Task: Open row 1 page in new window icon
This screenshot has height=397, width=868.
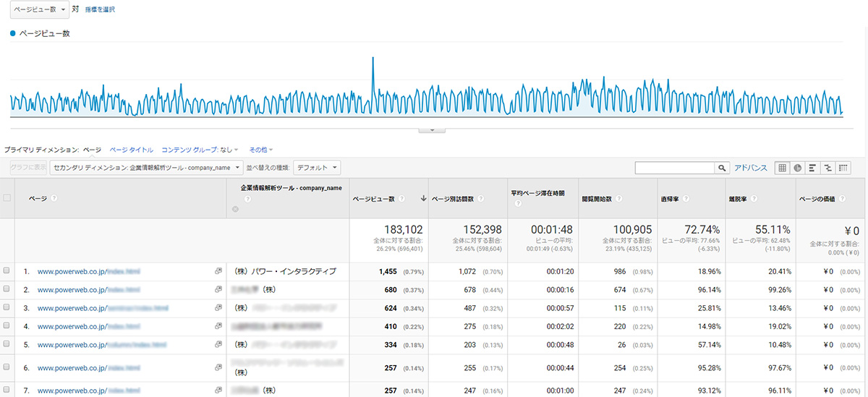Action: [x=218, y=271]
